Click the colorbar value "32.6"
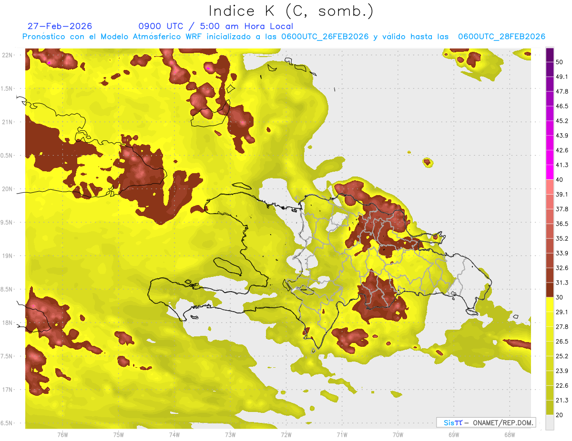 click(x=562, y=268)
